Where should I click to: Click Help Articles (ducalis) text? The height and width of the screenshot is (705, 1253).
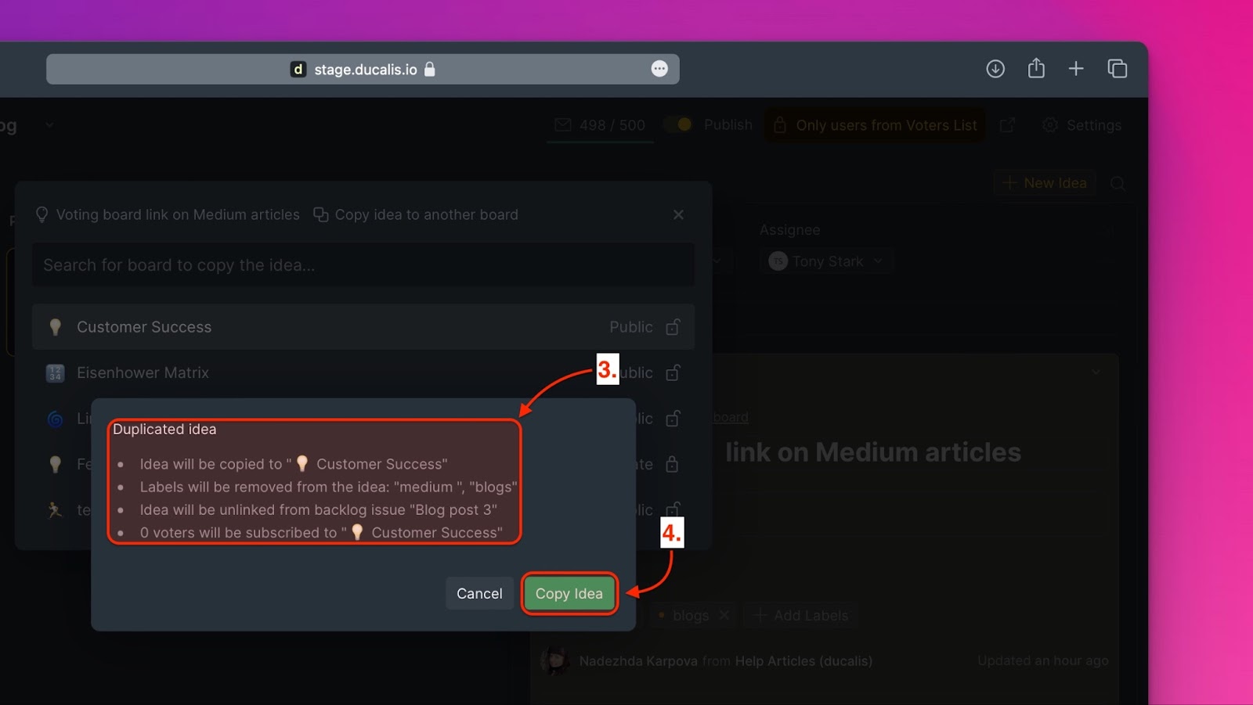[803, 661]
